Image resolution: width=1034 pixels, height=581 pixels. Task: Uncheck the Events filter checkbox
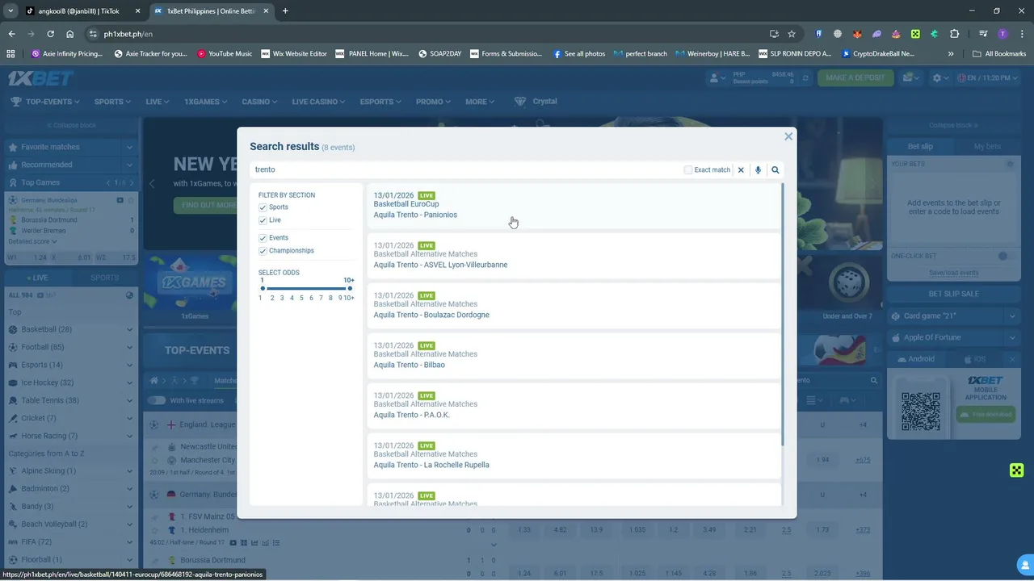(x=263, y=238)
